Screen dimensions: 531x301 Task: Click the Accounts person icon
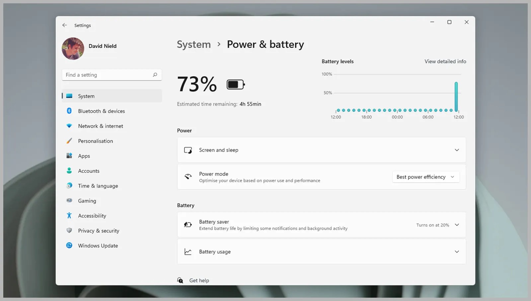pyautogui.click(x=69, y=171)
